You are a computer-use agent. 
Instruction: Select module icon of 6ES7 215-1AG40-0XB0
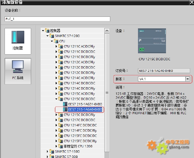pos(65,109)
